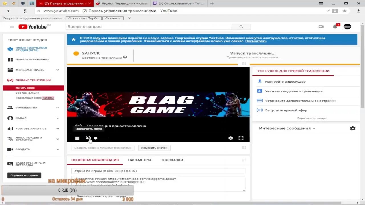Switch to the Параметры tab
This screenshot has height=205, width=365.
139,160
